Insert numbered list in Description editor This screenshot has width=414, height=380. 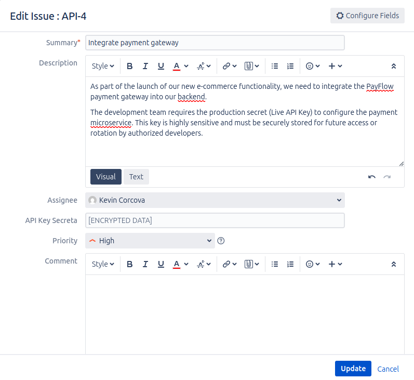tap(290, 66)
